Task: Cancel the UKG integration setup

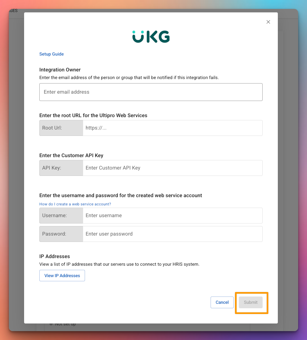Action: pos(222,302)
